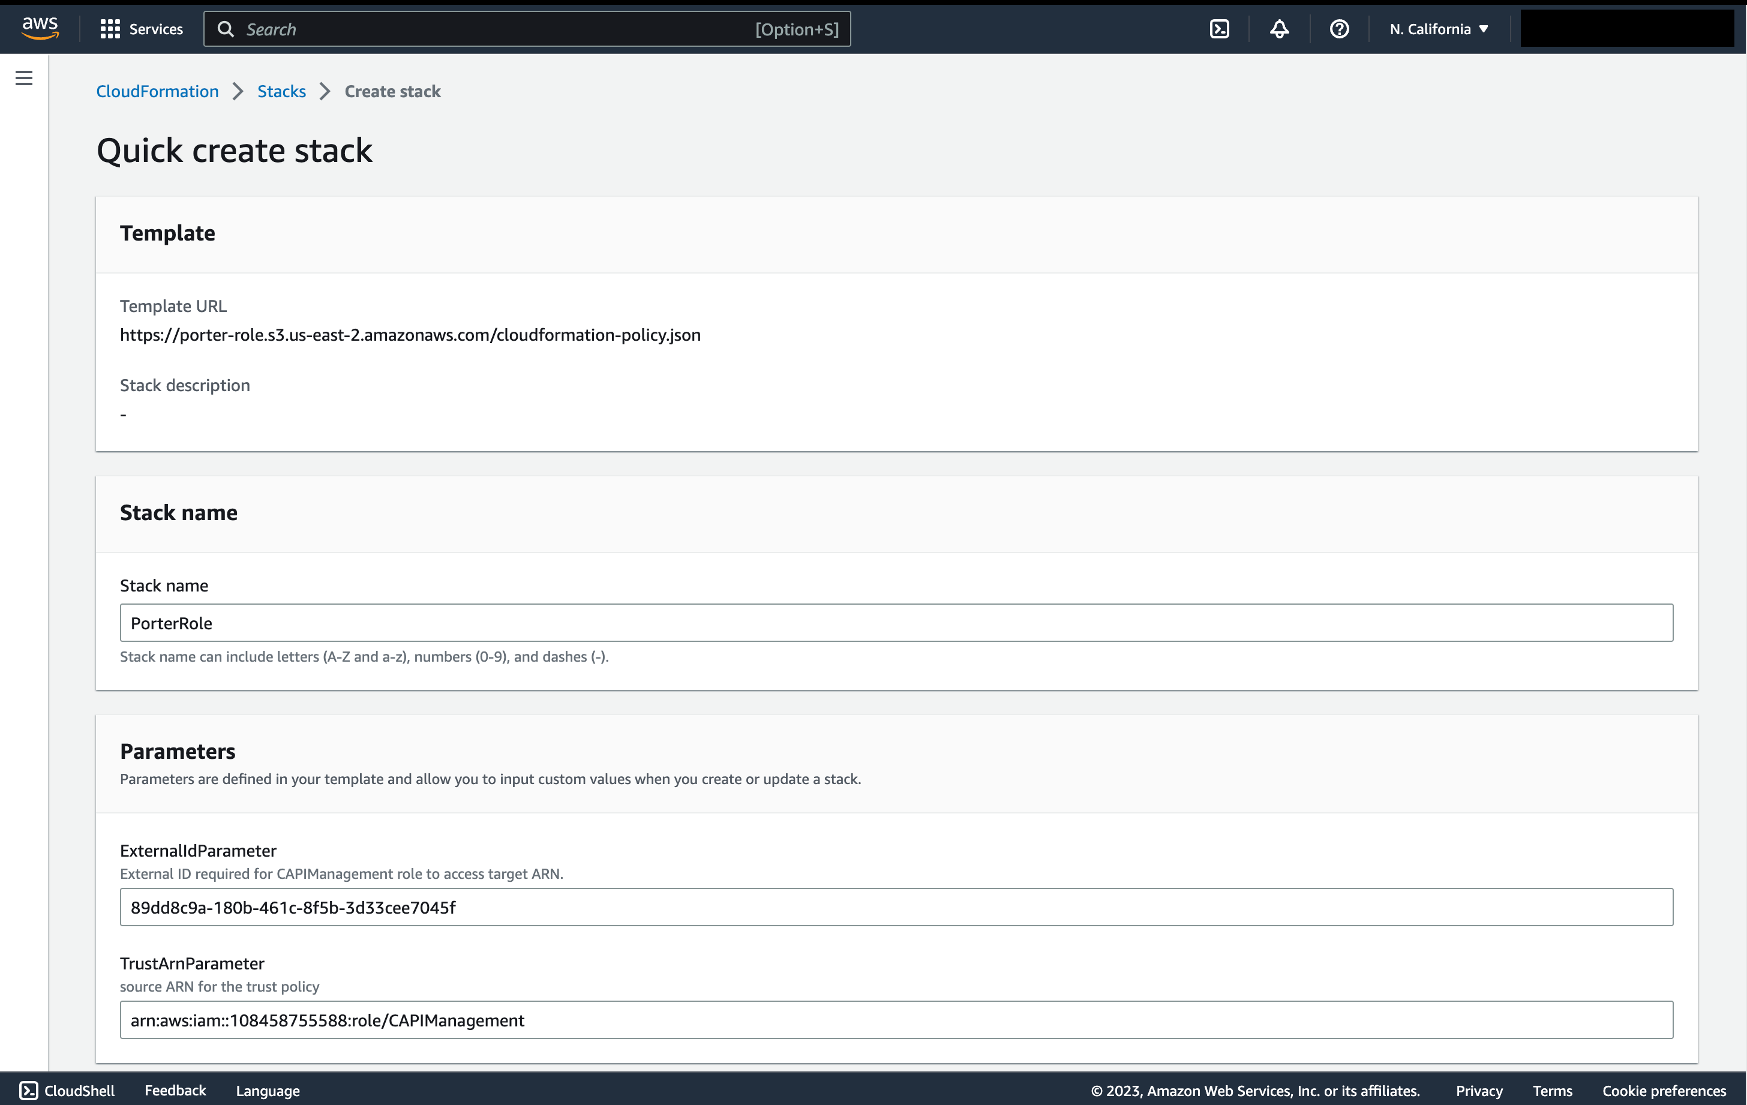Click the CloudShell icon in footer
The image size is (1747, 1105).
(x=28, y=1091)
